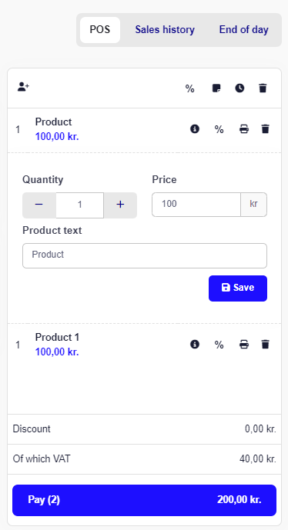Increase quantity with the plus button
Viewport: 288px width, 530px height.
click(120, 205)
